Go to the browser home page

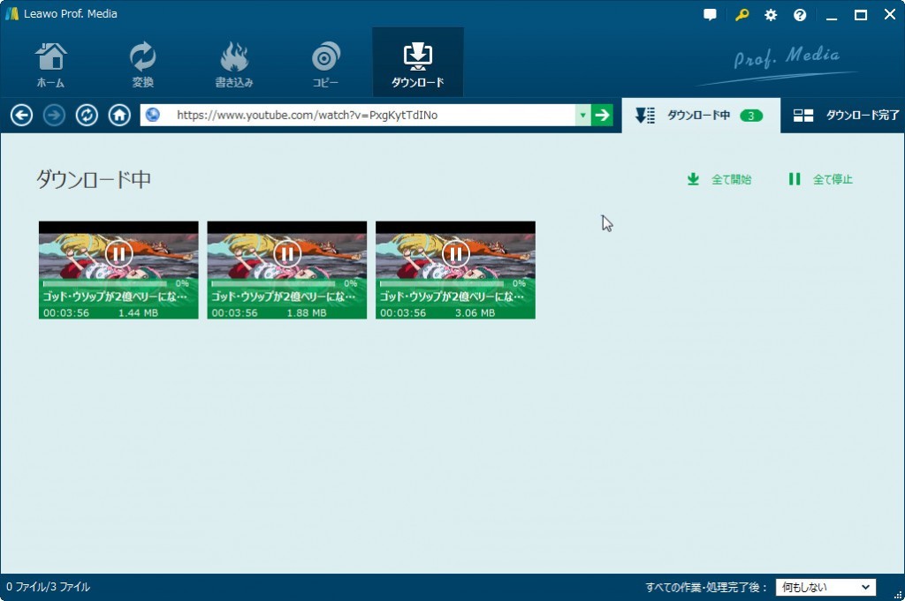click(x=119, y=116)
